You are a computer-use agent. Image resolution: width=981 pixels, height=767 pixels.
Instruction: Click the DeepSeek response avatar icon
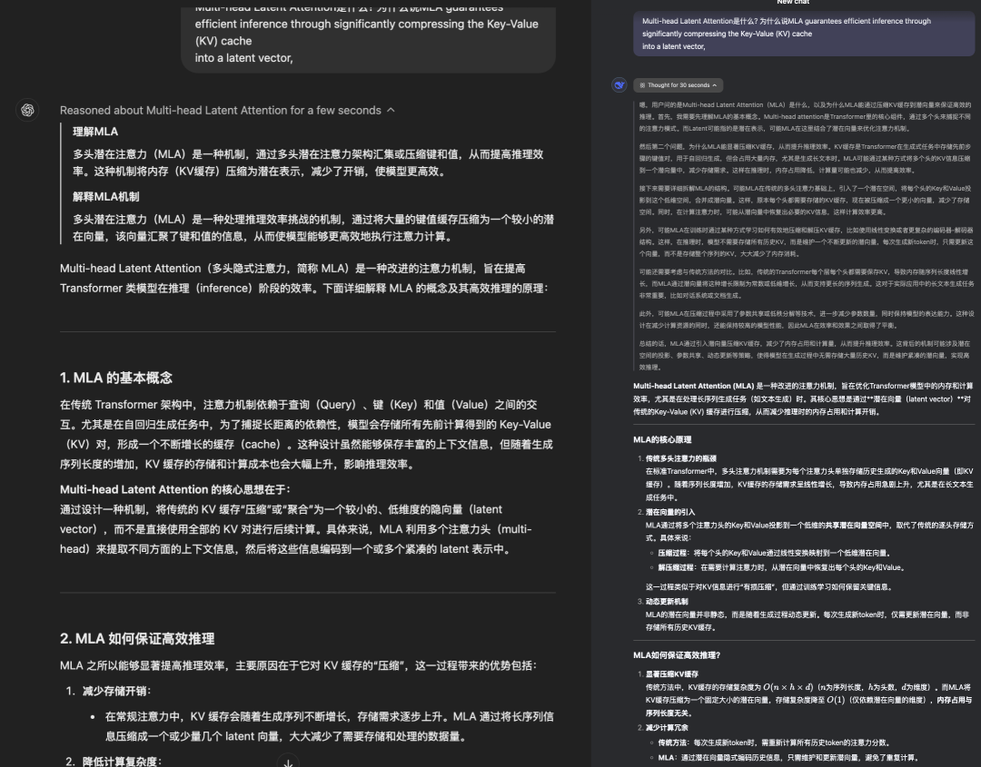[619, 84]
